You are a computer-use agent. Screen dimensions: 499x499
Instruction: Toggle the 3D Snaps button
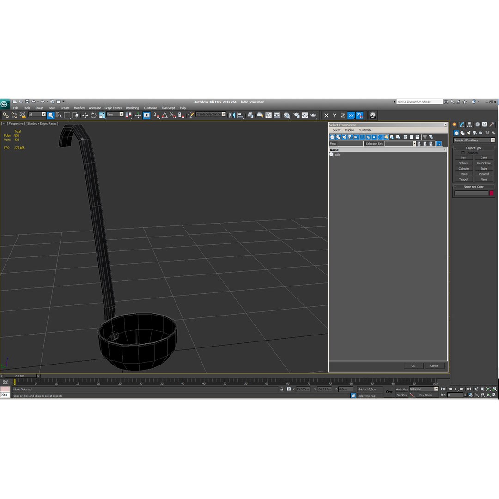(156, 115)
